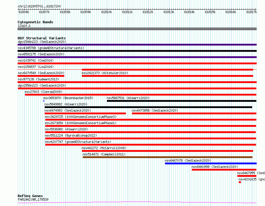This screenshot has height=206, width=265.
Task: Click the 61808k ruler position label
Action: coord(65,12)
